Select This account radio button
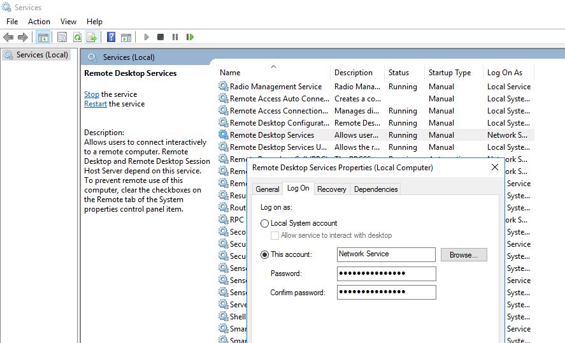This screenshot has height=343, width=565. click(x=264, y=254)
